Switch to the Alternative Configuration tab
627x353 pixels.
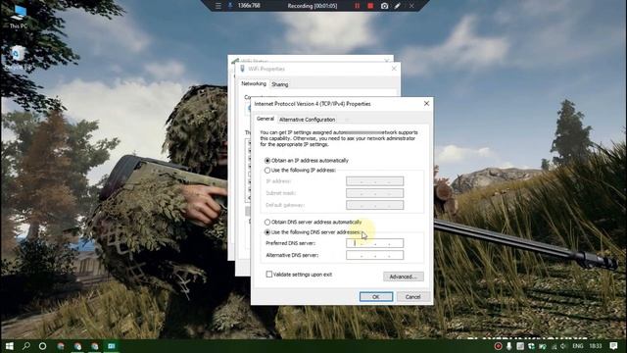tap(307, 120)
